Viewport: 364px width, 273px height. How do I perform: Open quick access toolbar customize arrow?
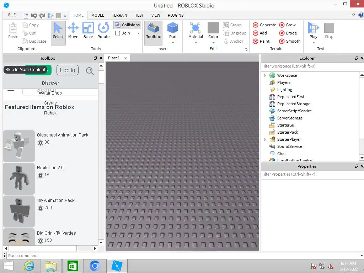pos(65,16)
